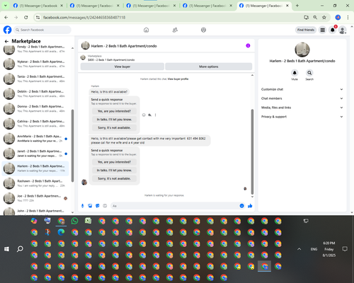354x283 pixels.
Task: Click the conversation list scrollbar
Action: point(72,146)
